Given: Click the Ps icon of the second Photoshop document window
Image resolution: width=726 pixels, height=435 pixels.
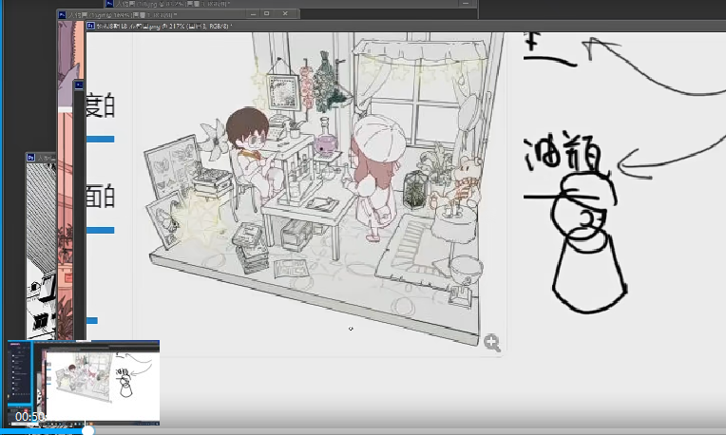Looking at the screenshot, I should (63, 15).
